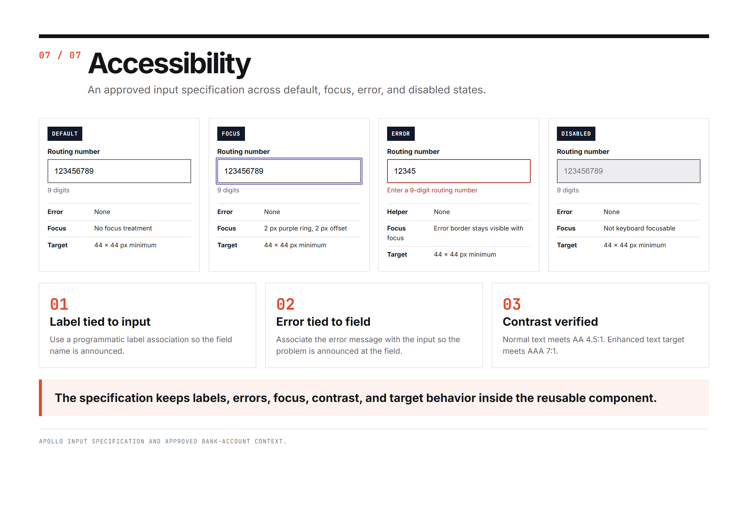The width and height of the screenshot is (748, 523).
Task: Click the Apollo input specification footer text
Action: 163,441
